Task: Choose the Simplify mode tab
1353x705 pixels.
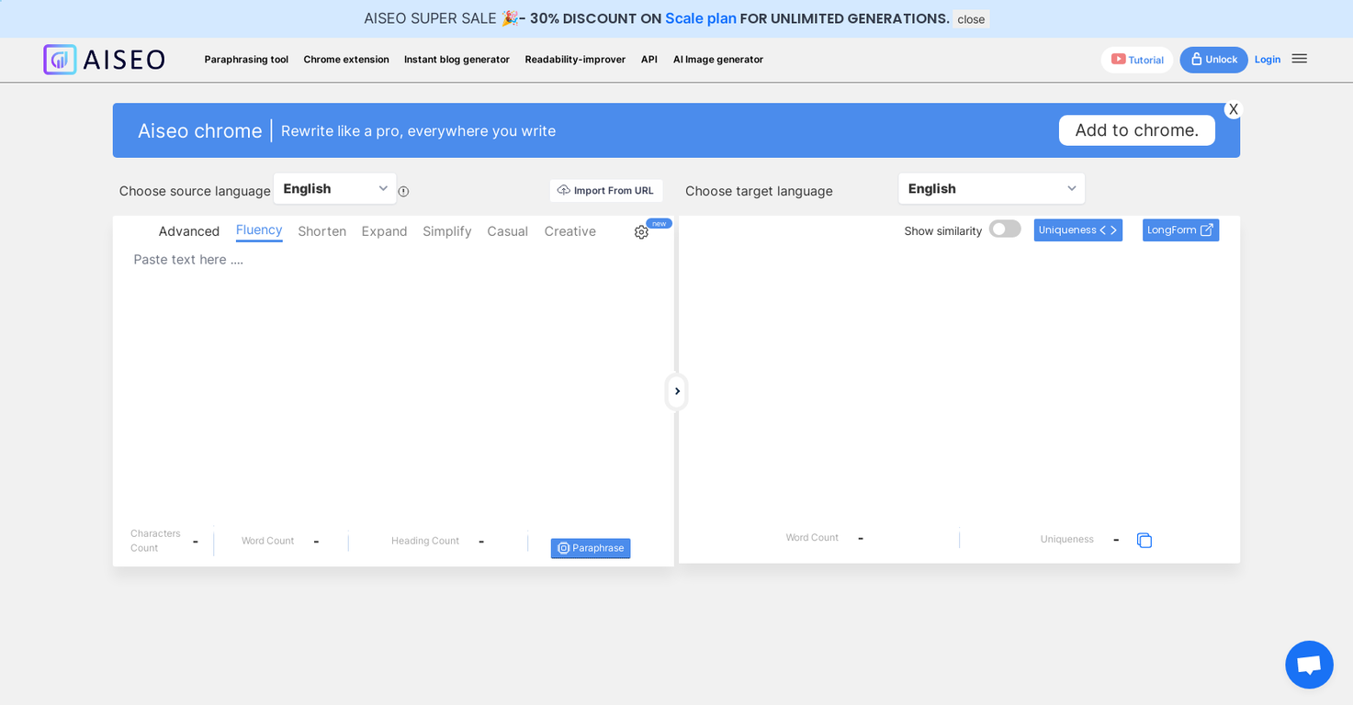Action: point(446,231)
